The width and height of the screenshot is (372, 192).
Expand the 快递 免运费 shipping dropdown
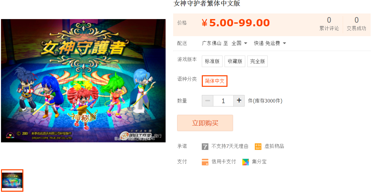[x=270, y=43]
